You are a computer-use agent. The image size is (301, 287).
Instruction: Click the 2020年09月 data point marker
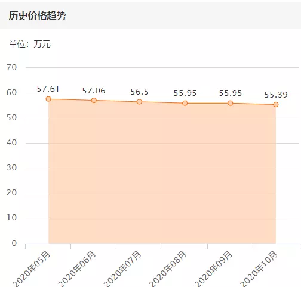pos(231,103)
